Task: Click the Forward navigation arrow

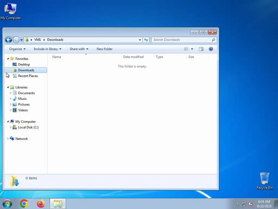Action: click(x=16, y=40)
